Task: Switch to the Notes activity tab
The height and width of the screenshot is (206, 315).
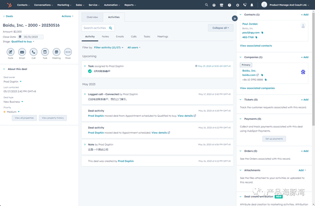Action: (105, 36)
